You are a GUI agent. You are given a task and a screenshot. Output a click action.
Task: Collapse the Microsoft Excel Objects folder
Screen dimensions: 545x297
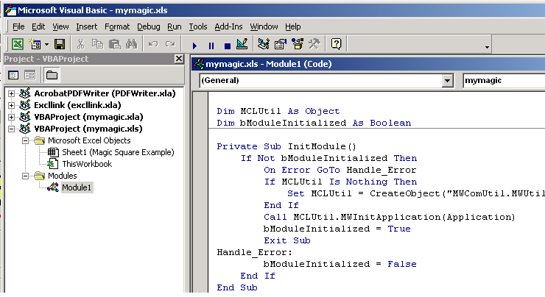(x=25, y=141)
